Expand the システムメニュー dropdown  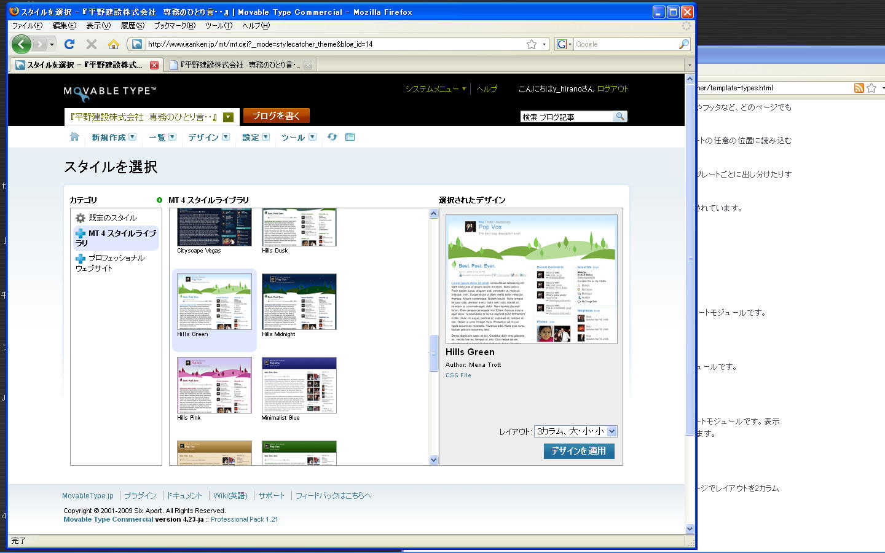(x=463, y=89)
